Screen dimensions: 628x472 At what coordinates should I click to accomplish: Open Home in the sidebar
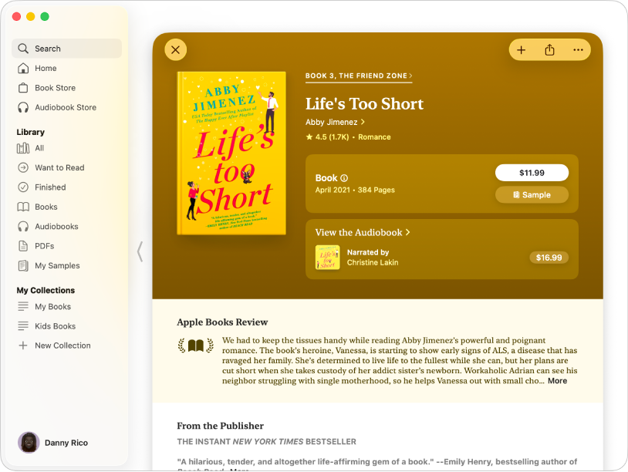tap(66, 68)
